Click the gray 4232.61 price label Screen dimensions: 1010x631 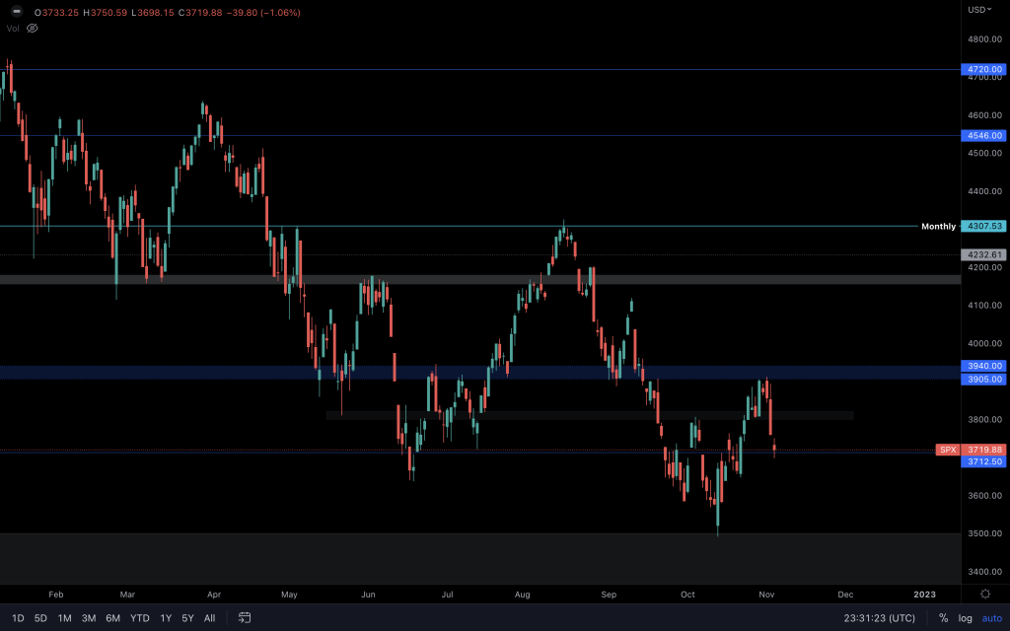[x=983, y=254]
